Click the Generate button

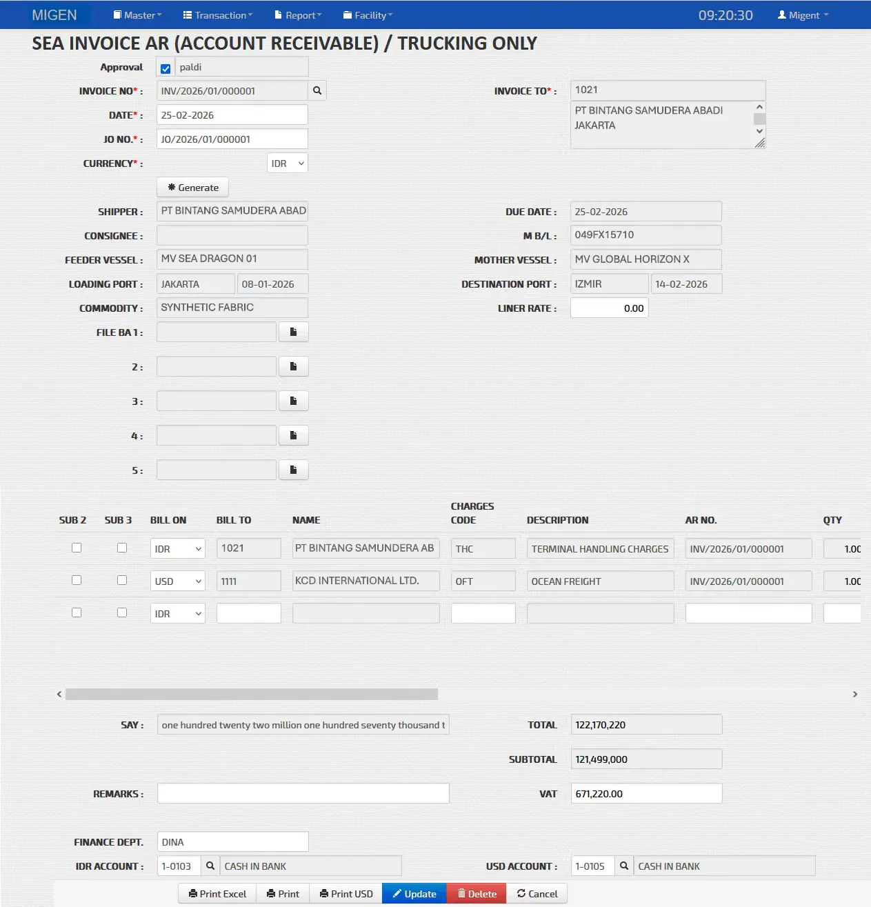pos(193,188)
